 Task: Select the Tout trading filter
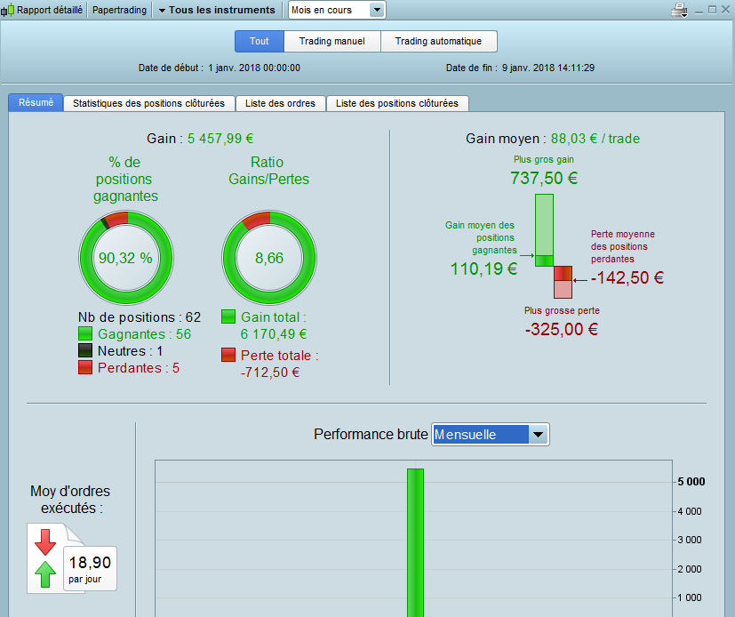[x=260, y=41]
